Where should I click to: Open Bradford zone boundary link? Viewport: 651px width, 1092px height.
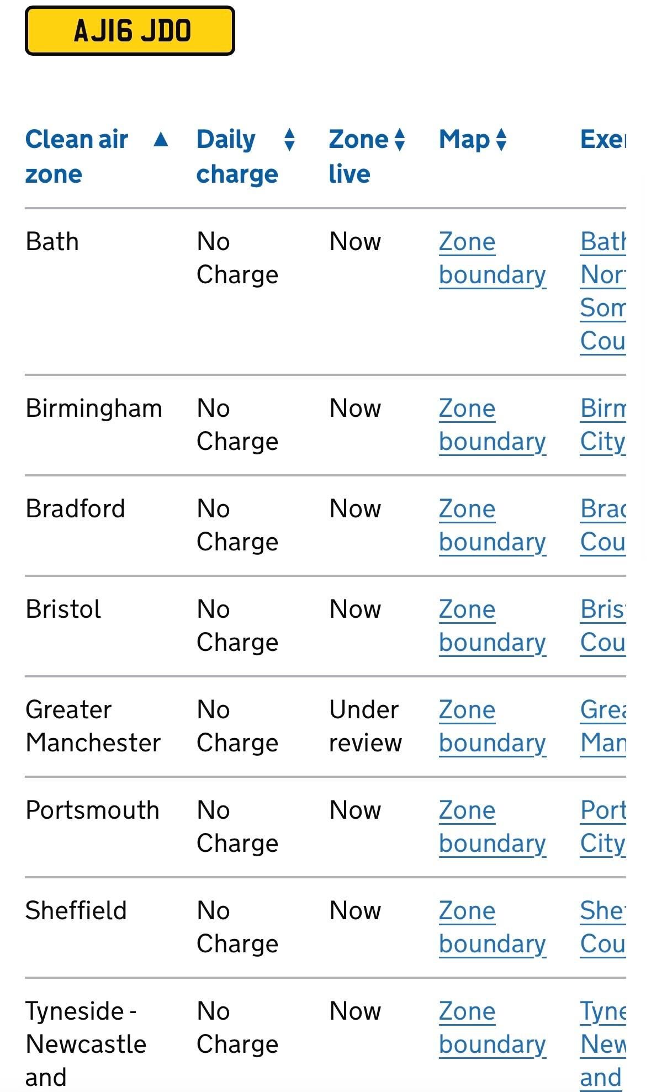[493, 526]
